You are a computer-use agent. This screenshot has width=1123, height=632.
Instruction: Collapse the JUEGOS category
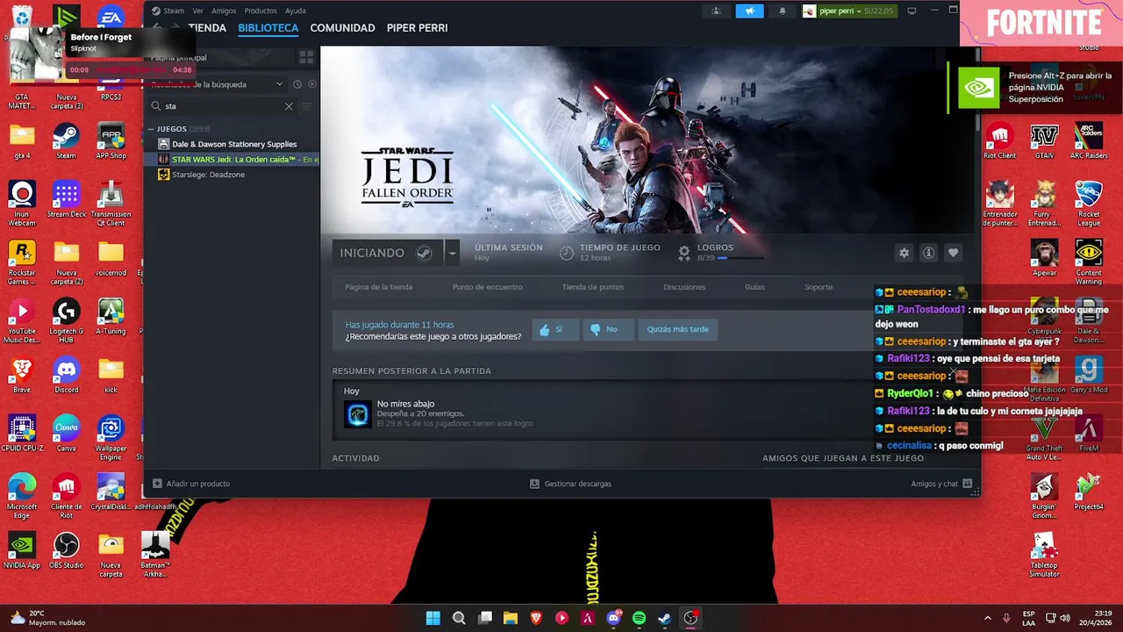(151, 129)
